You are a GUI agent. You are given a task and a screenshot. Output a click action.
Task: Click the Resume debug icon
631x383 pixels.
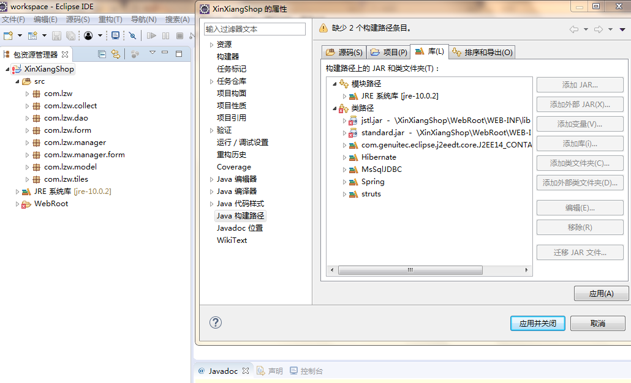tap(151, 35)
